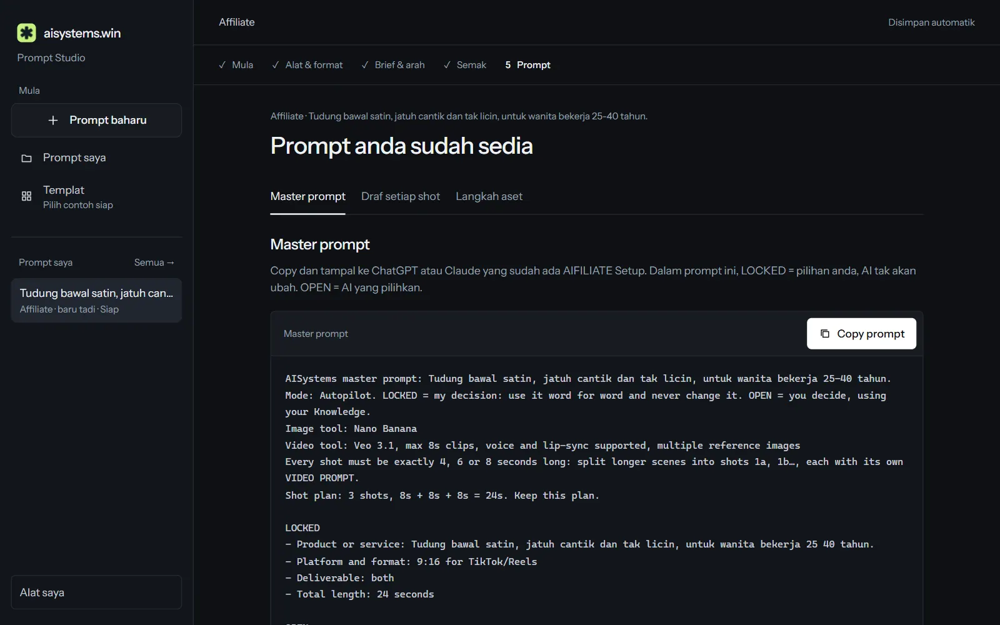Click the folder icon next to Prompt saya
1000x625 pixels.
26,158
